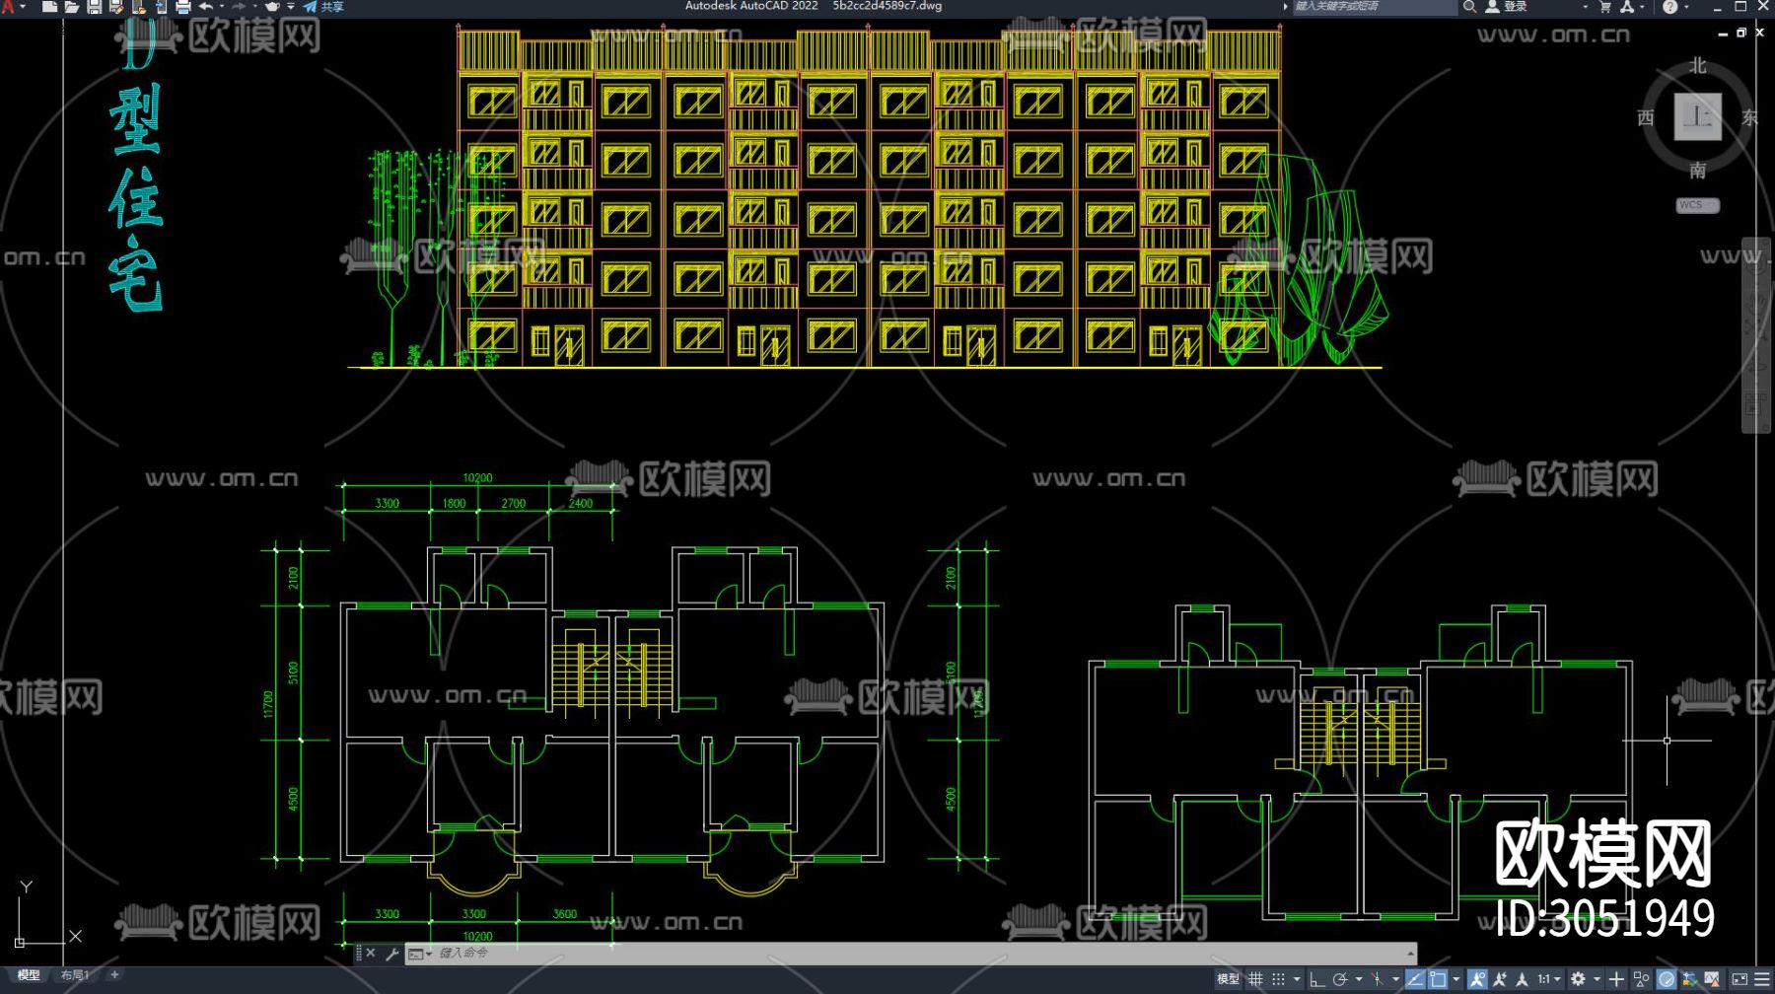
Task: Close the command line panel
Action: tap(371, 954)
